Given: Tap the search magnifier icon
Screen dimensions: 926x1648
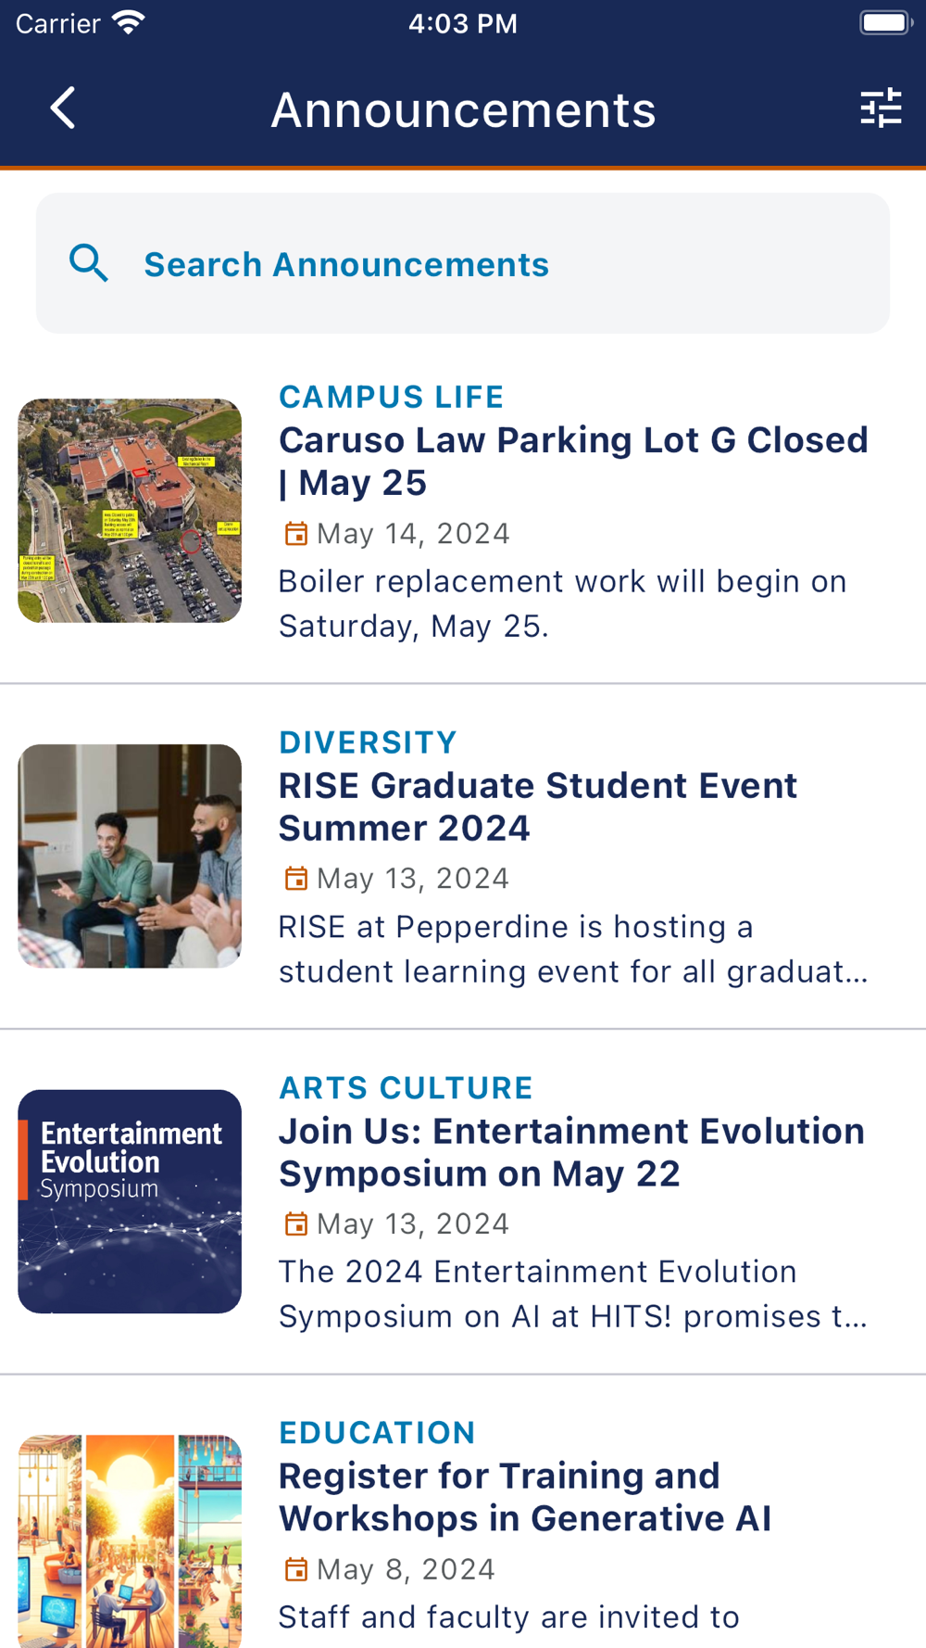Looking at the screenshot, I should coord(89,264).
